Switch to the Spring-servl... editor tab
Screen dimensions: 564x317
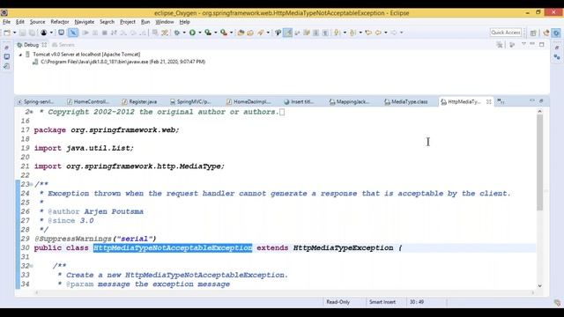[35, 102]
